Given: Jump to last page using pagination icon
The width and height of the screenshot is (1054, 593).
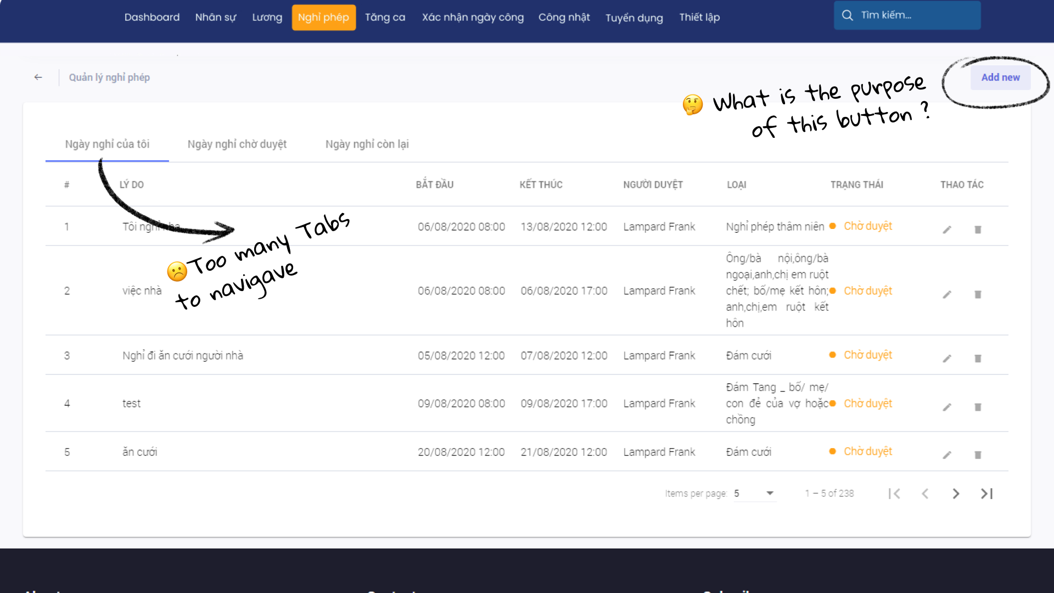Looking at the screenshot, I should (x=986, y=494).
